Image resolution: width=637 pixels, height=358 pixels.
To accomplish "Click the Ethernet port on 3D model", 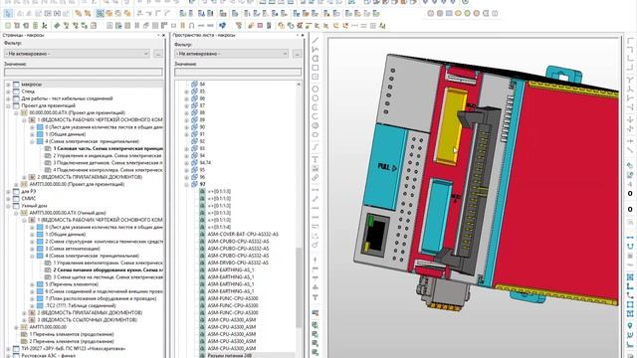I will 375,236.
